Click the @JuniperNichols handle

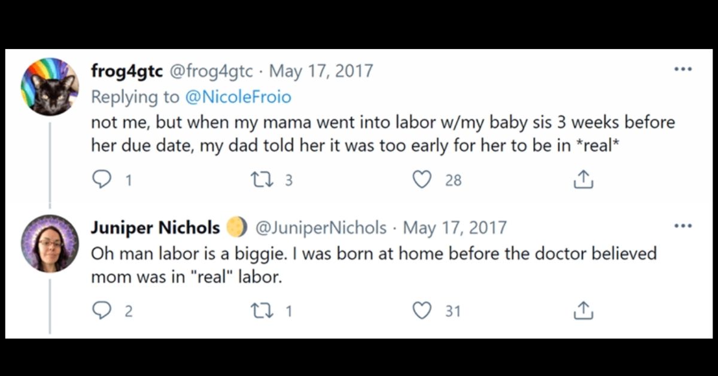[321, 228]
